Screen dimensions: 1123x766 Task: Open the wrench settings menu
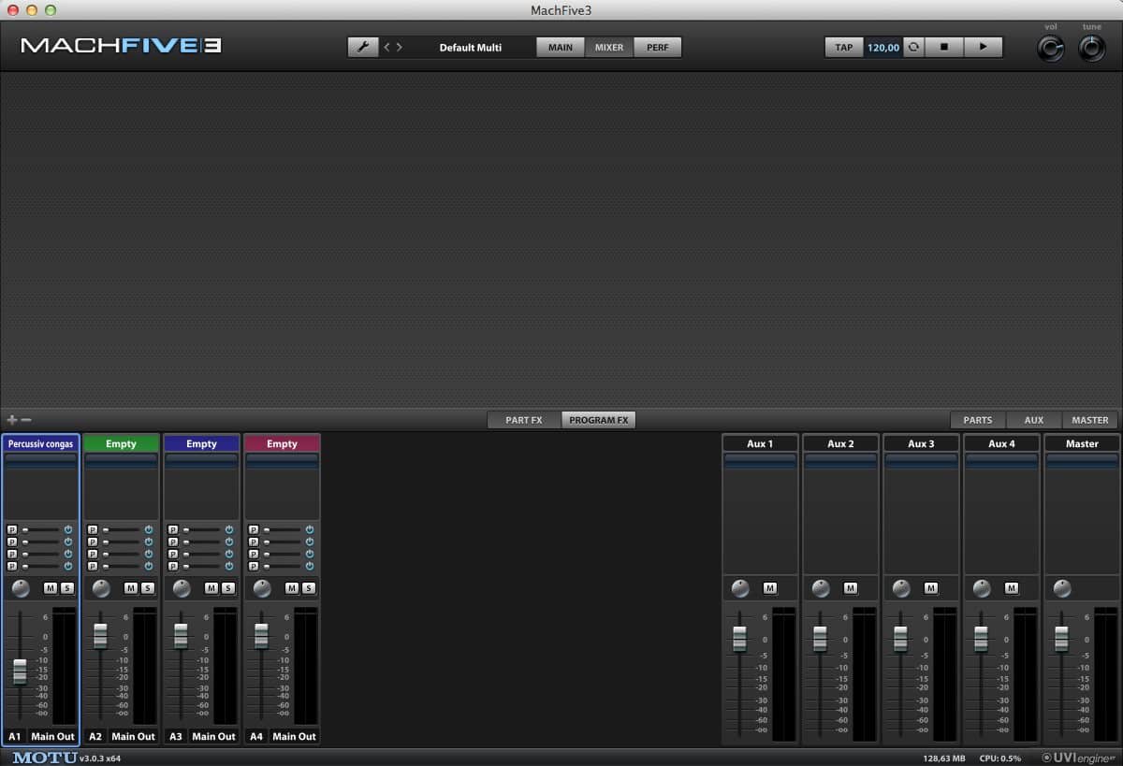[x=363, y=47]
